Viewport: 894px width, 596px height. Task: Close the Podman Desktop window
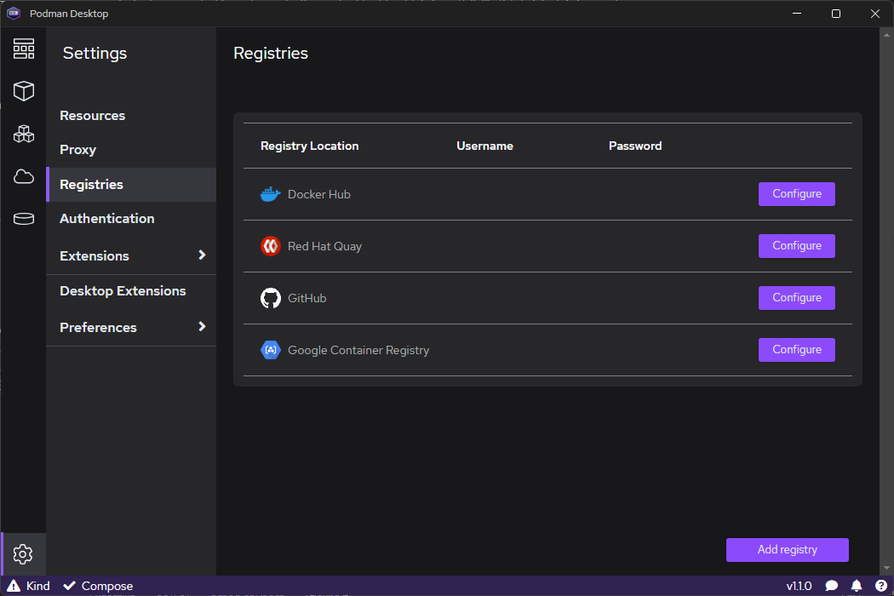(874, 13)
